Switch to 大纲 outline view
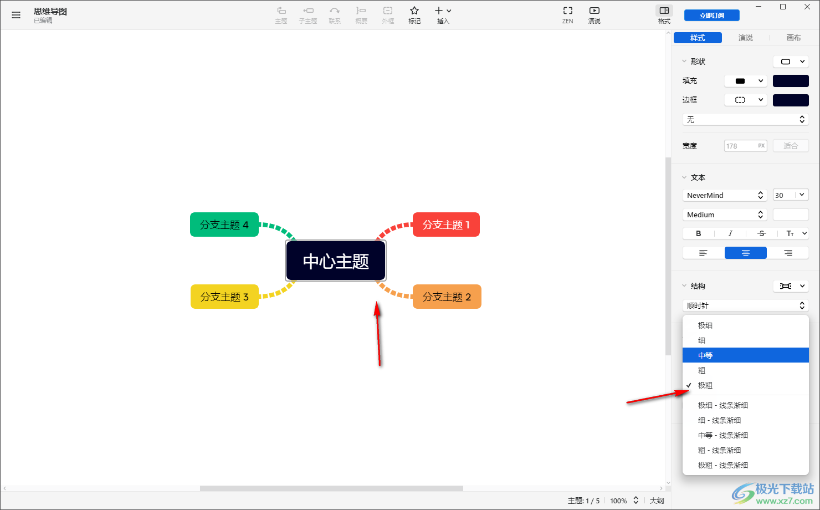Viewport: 820px width, 510px height. [x=657, y=501]
